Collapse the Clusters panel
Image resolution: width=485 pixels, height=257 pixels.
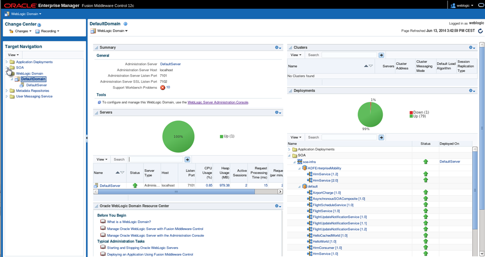click(290, 48)
